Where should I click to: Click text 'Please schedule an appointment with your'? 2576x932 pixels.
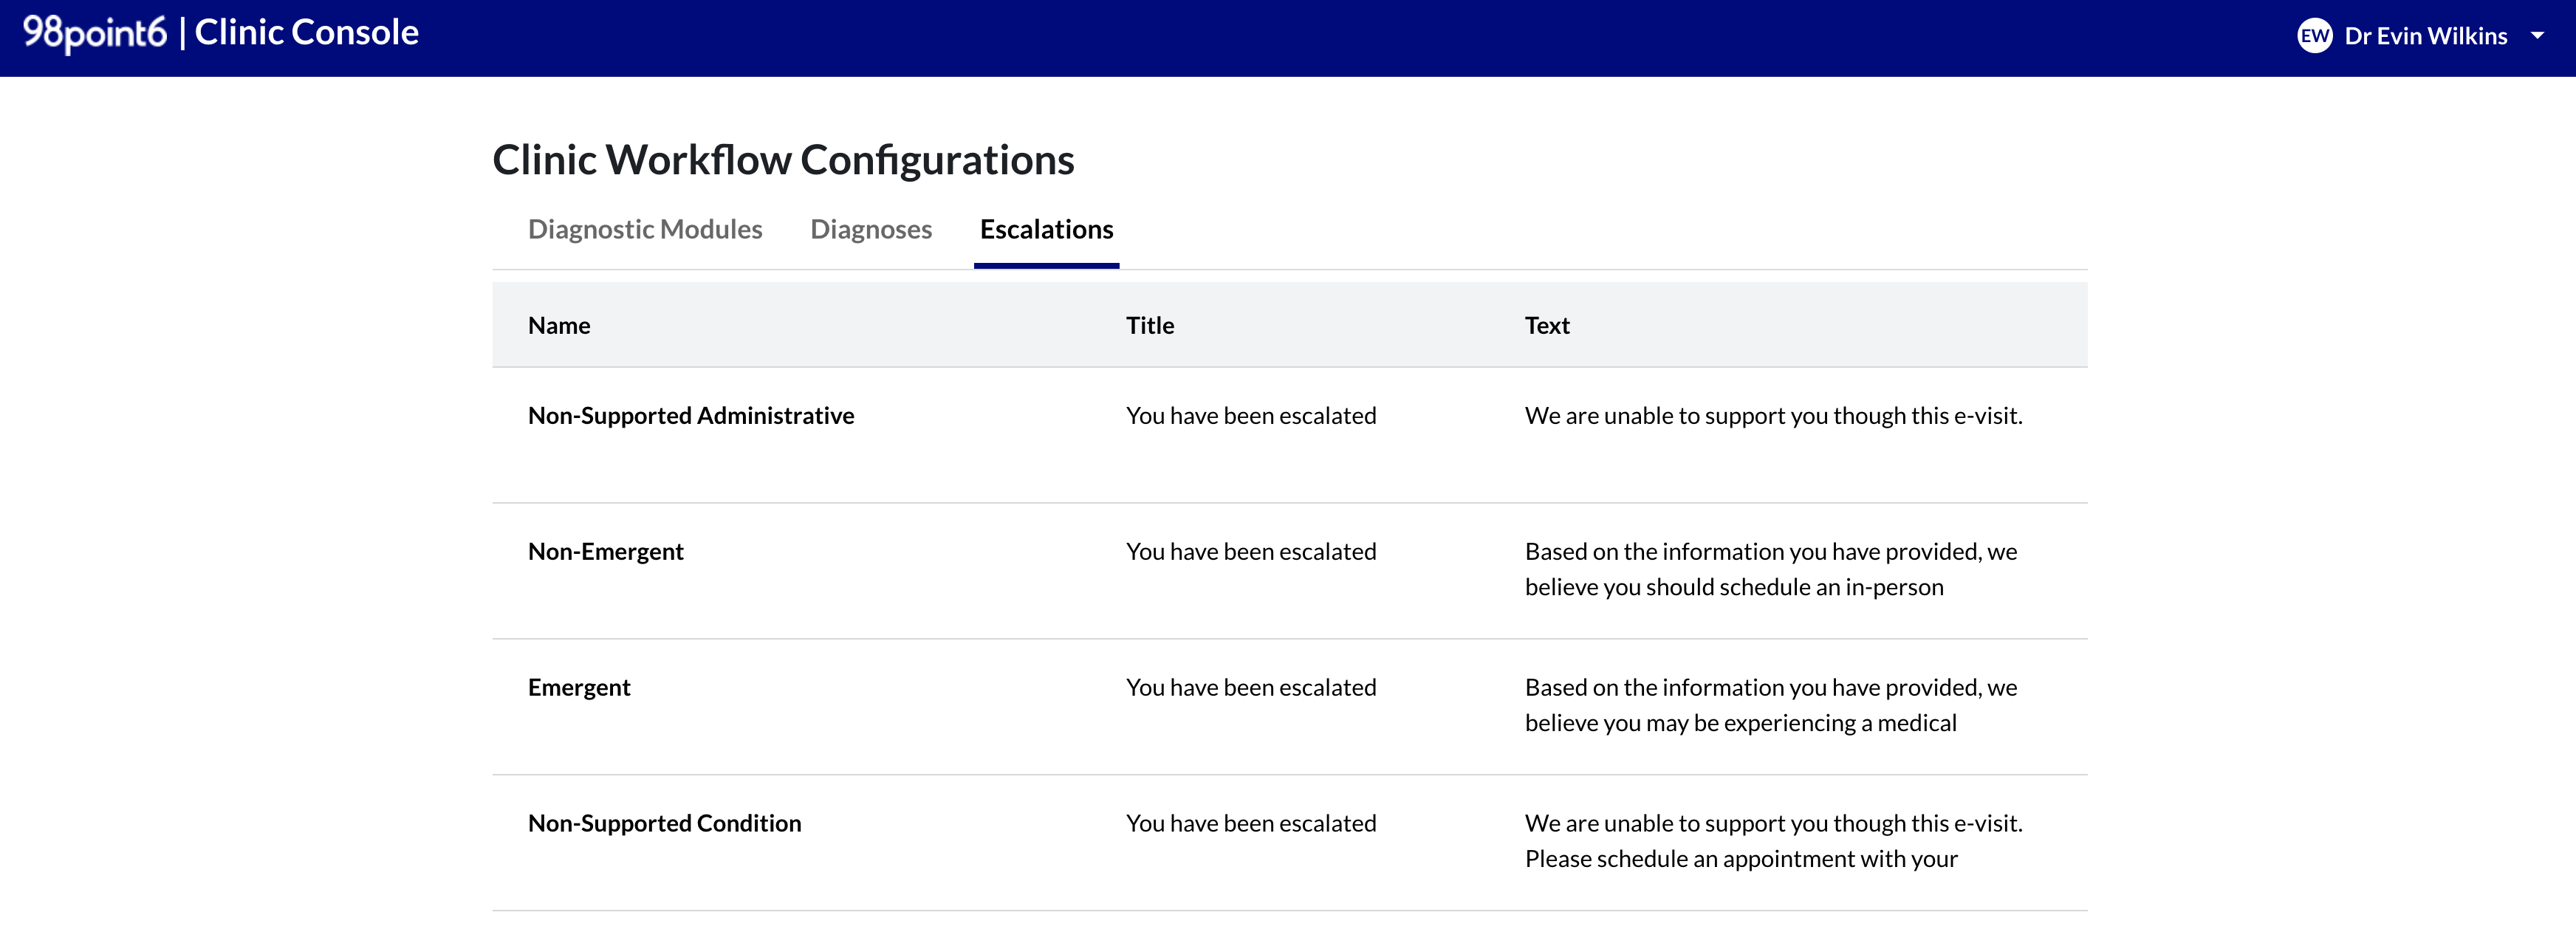(1741, 859)
